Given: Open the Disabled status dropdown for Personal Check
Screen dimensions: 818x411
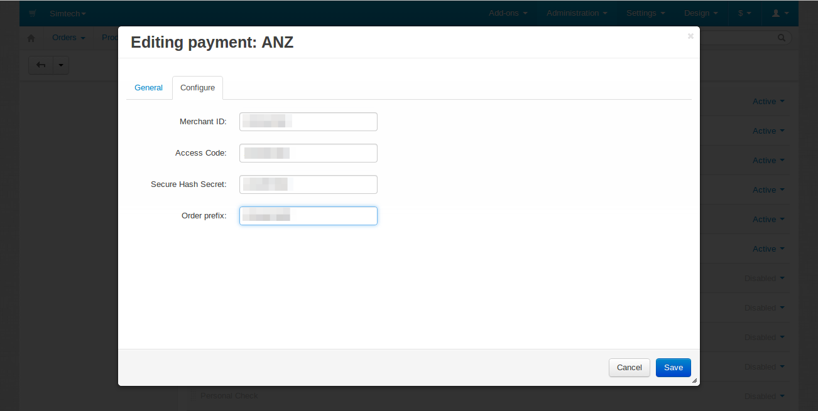Looking at the screenshot, I should (765, 396).
